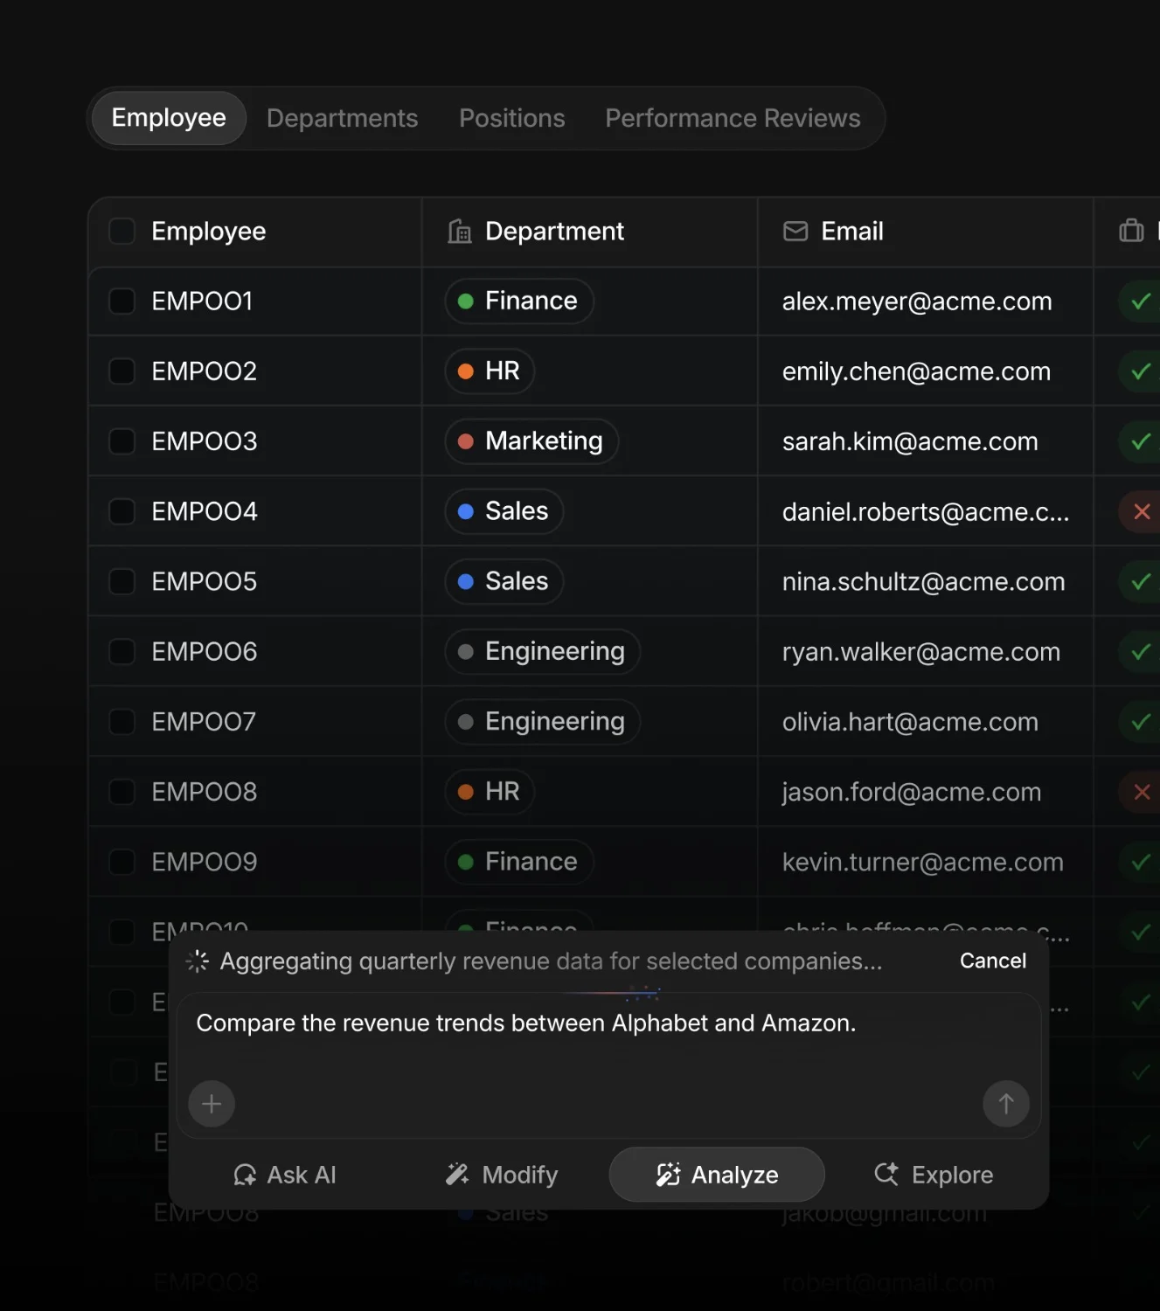Open the HR department tag for EMP002
The height and width of the screenshot is (1311, 1160).
pyautogui.click(x=490, y=371)
